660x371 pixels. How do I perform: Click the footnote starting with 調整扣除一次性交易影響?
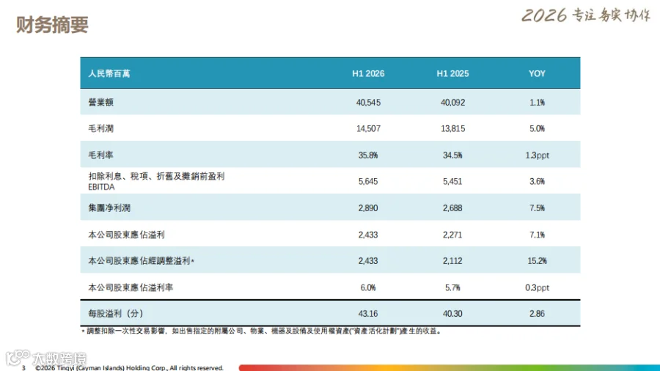(x=261, y=331)
